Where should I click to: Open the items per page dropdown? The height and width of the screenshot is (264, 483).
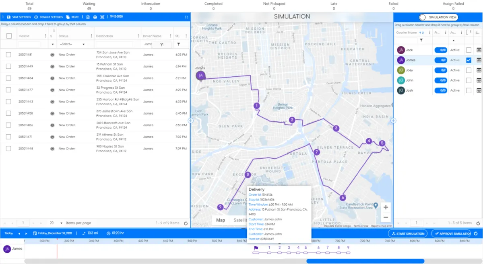56,223
